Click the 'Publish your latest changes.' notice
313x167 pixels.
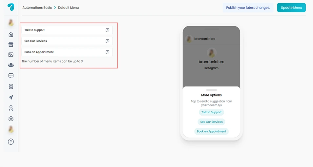[x=248, y=8]
